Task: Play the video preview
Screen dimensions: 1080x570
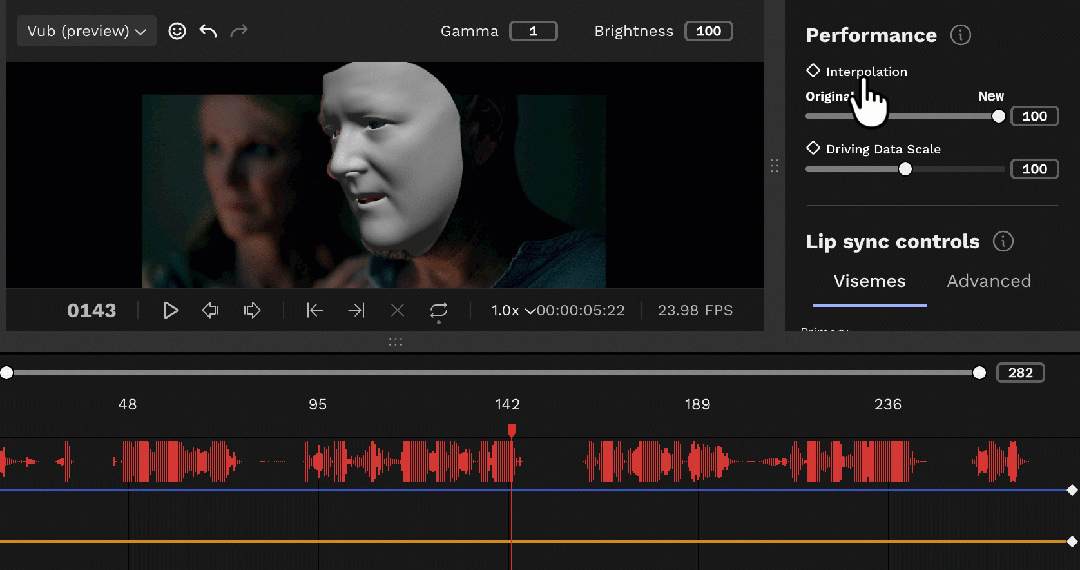Action: click(x=171, y=310)
